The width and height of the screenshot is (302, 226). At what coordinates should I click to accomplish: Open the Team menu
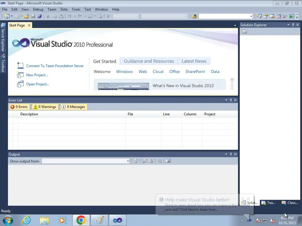click(x=52, y=9)
